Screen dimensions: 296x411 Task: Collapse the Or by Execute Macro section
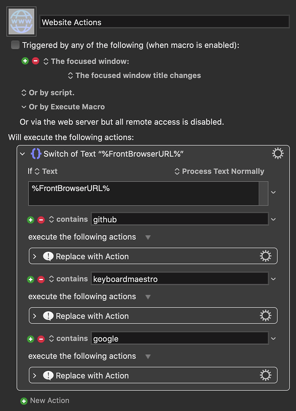[24, 107]
